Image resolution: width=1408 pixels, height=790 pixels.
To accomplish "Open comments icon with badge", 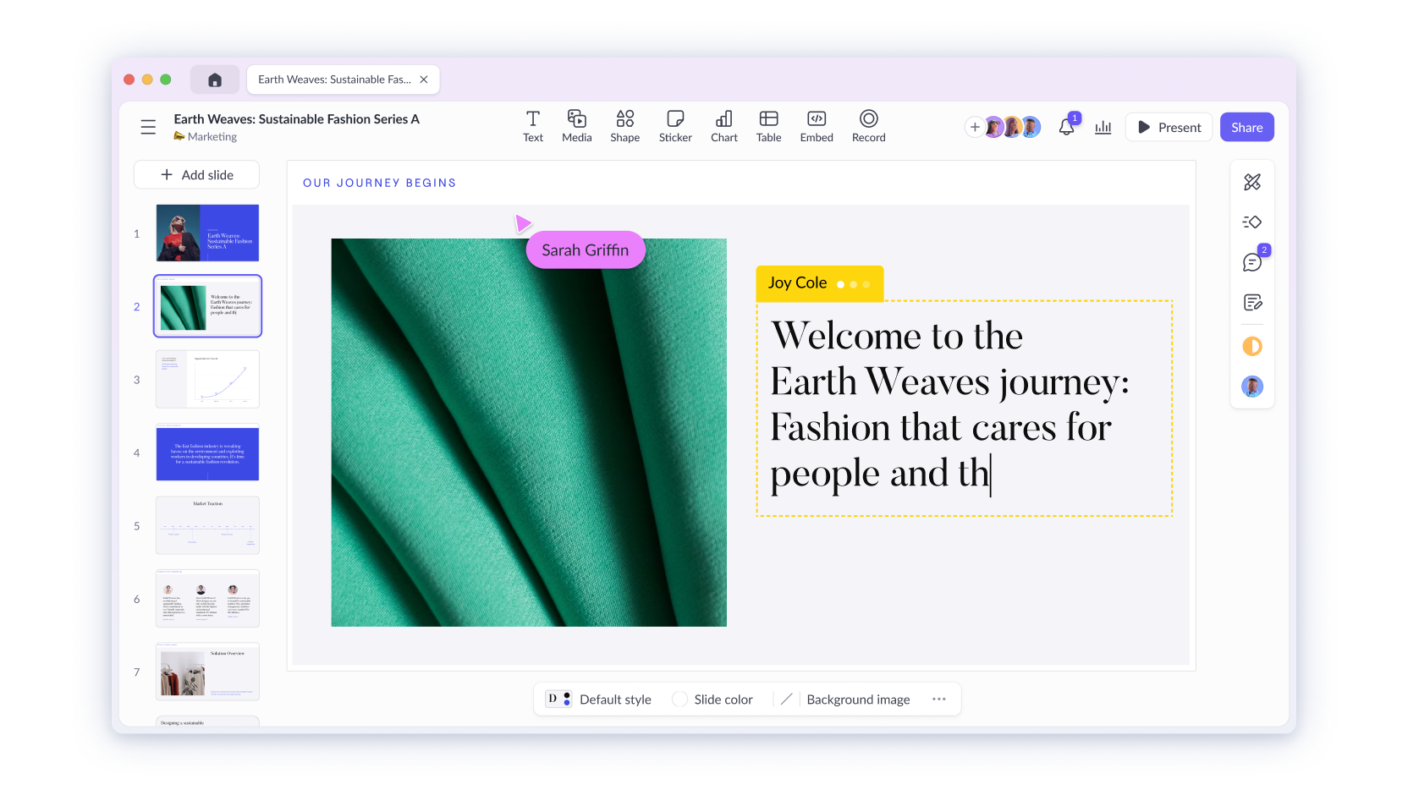I will coord(1252,262).
